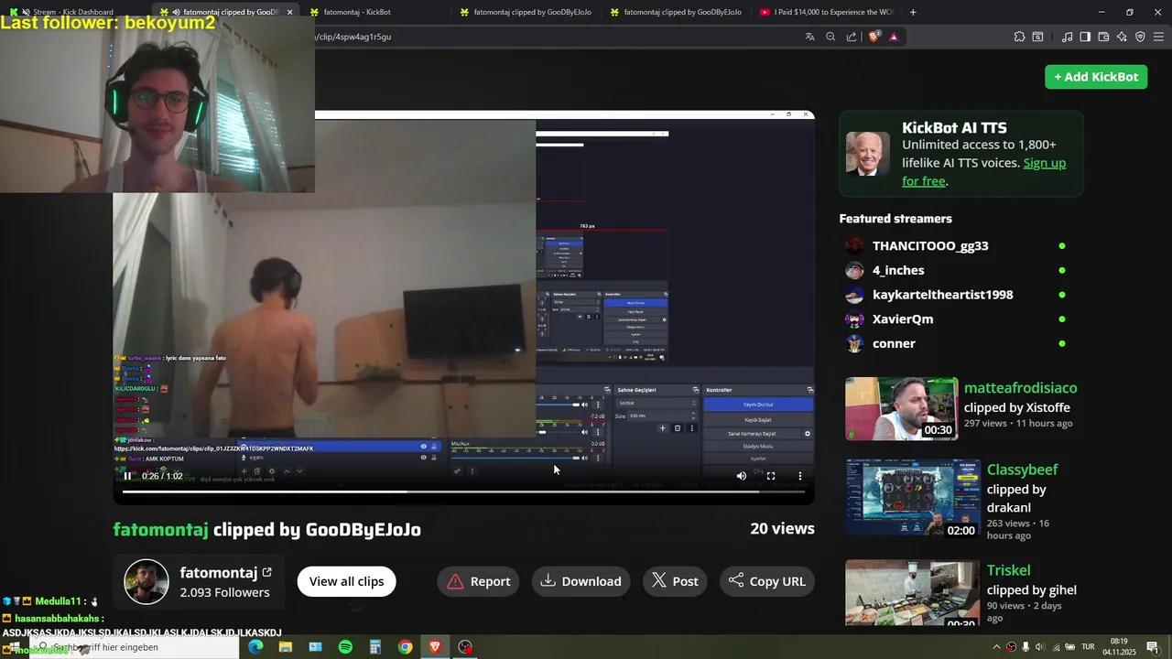This screenshot has height=659, width=1172.
Task: Toggle the browser sidebar panel icon
Action: click(1085, 37)
